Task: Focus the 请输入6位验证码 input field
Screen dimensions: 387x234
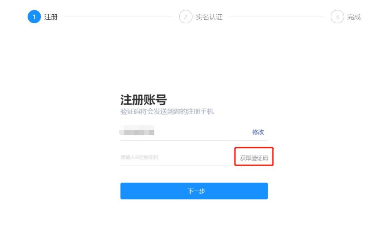Action: coord(177,157)
